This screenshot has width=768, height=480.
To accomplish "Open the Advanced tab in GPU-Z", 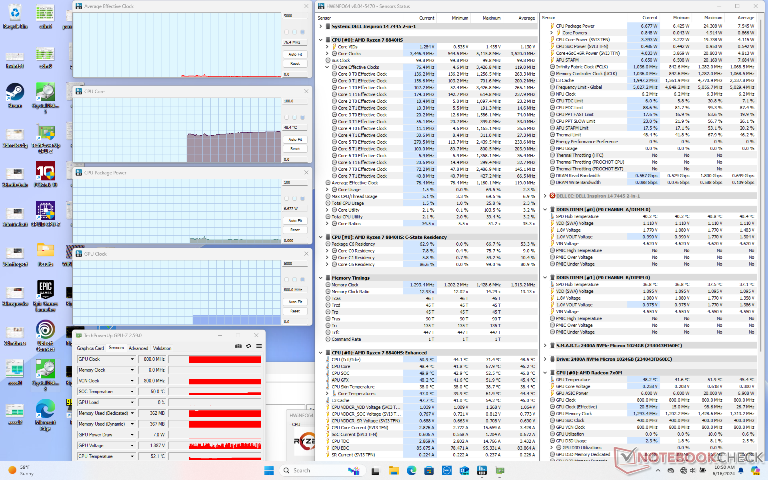I will [138, 348].
